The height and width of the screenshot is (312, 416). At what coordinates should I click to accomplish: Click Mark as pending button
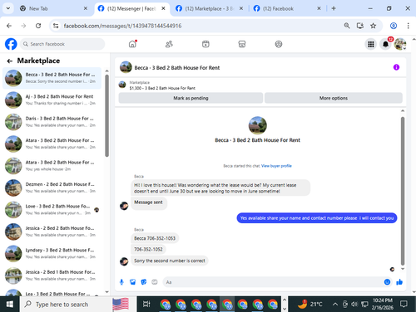(191, 98)
